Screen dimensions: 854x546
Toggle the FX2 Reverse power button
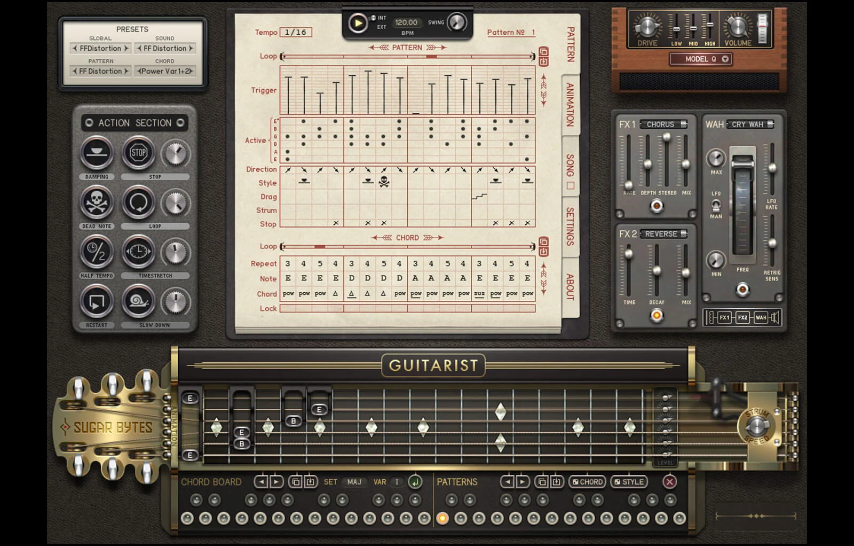point(657,316)
